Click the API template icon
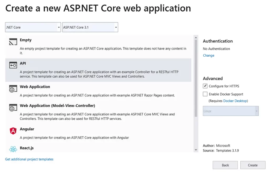 click(x=13, y=65)
